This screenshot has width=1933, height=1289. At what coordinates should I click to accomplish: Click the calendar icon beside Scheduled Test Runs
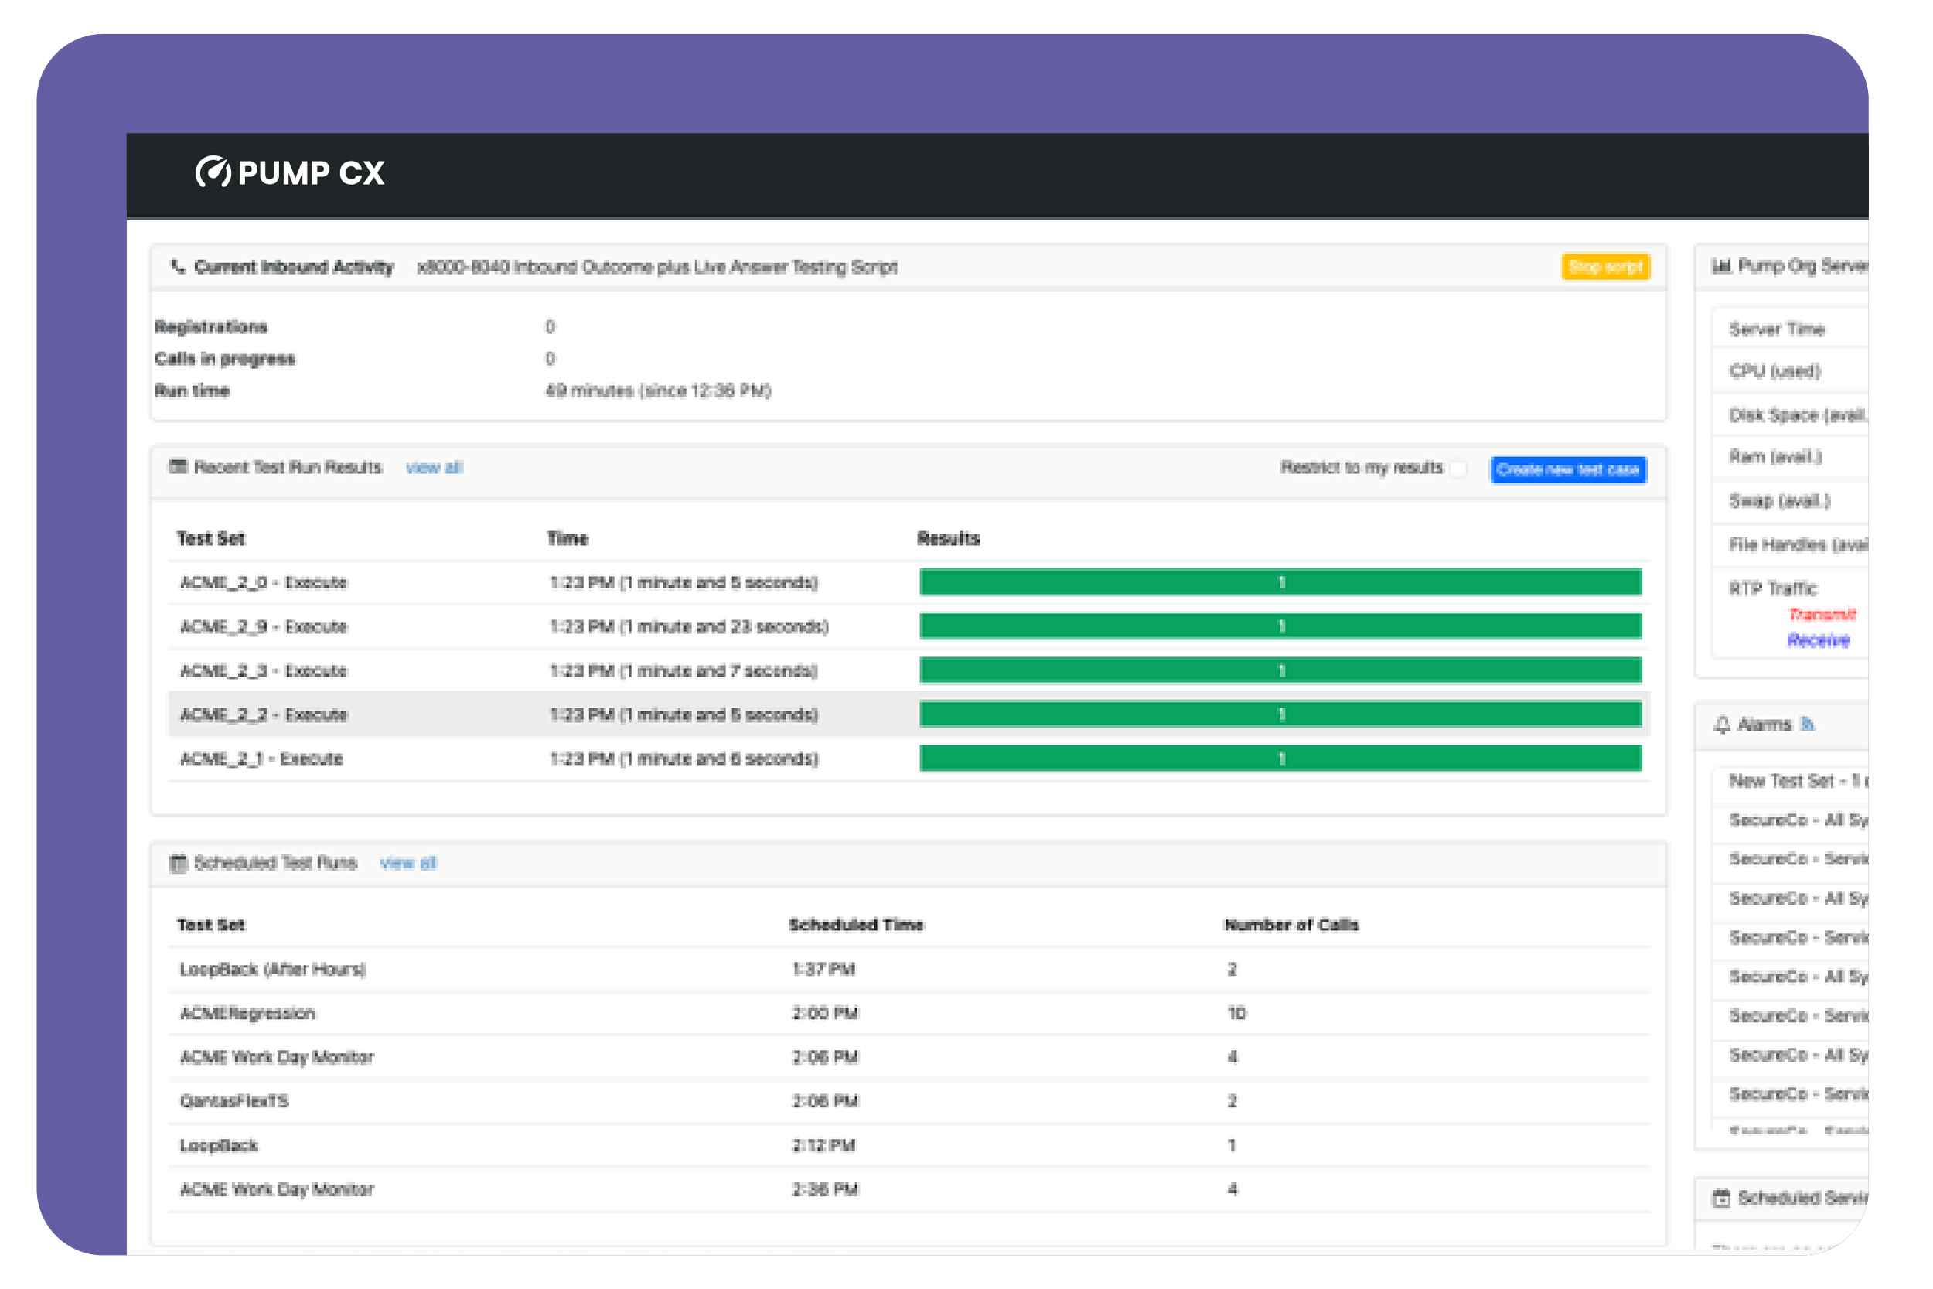(178, 863)
